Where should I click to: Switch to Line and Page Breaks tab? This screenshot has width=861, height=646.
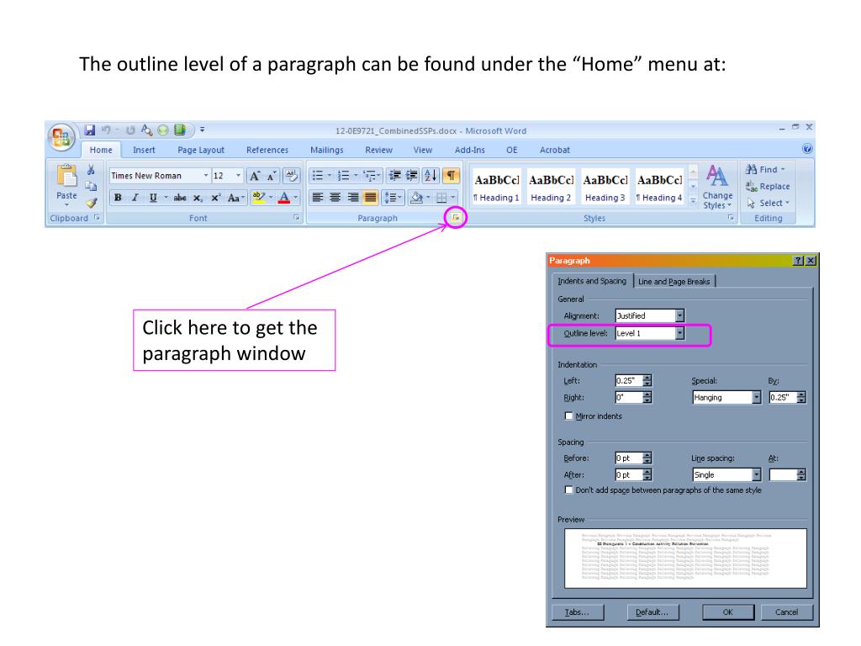click(673, 281)
